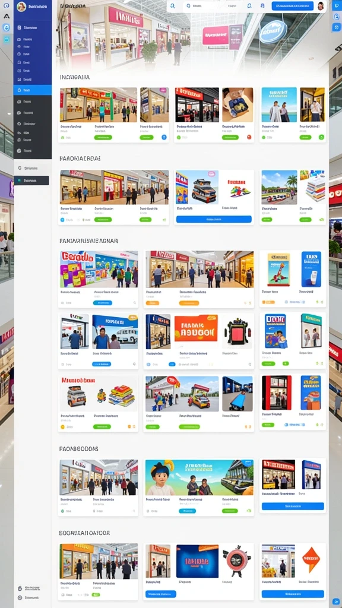Open the cartoon boy banner thumbnail
Image resolution: width=342 pixels, height=608 pixels.
(199, 478)
